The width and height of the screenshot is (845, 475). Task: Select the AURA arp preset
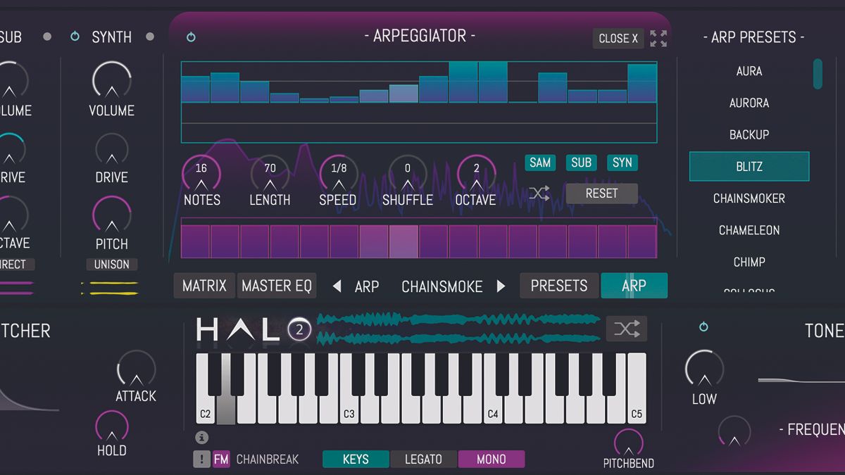pos(749,71)
